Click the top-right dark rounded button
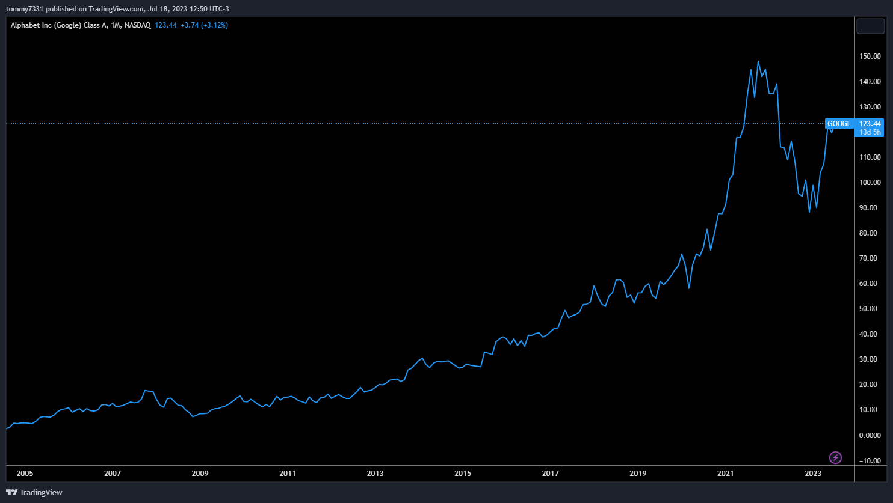This screenshot has height=503, width=893. pos(870,26)
